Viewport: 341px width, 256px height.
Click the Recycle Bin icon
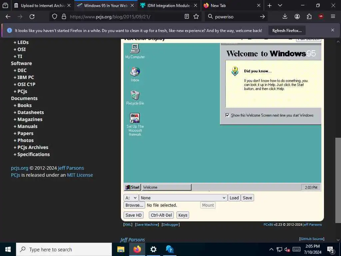135,98
